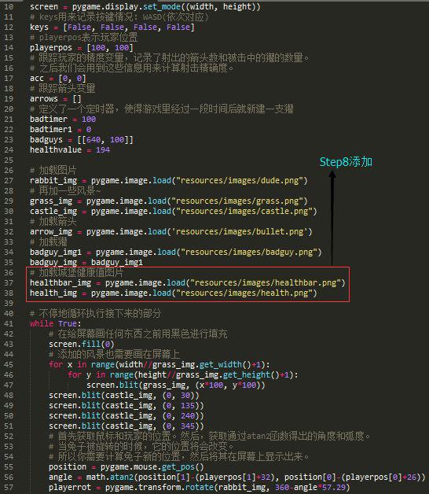Click the 'while True:' statement
Viewport: 429px width, 494px height.
[x=55, y=323]
